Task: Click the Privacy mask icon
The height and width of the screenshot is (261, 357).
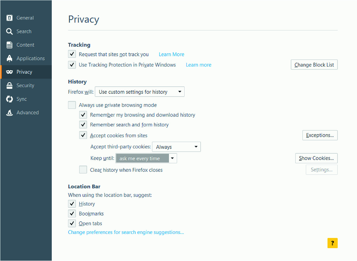Action: click(9, 72)
